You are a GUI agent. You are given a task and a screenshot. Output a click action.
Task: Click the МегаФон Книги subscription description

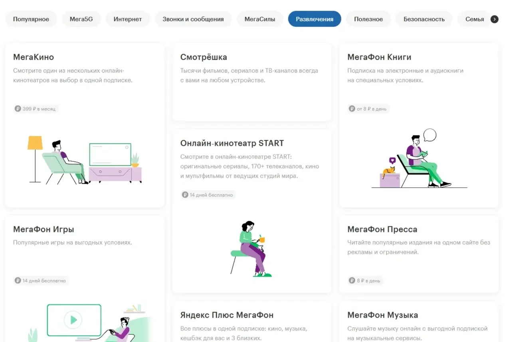click(x=406, y=75)
